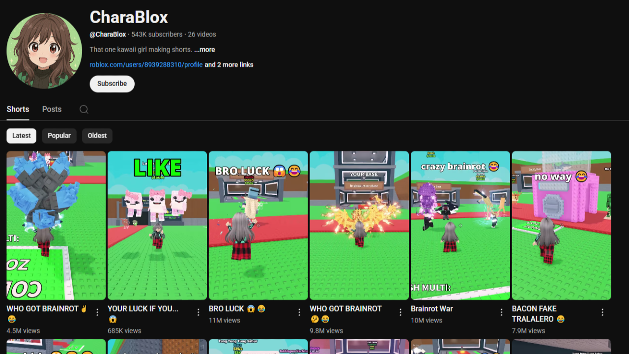This screenshot has width=629, height=354.
Task: Open options on the second WHO GOT BRAINROT short
Action: click(x=400, y=312)
